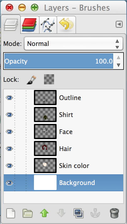Image resolution: width=127 pixels, height=224 pixels.
Task: Open the Mode dropdown set to Normal
Action: 74,43
